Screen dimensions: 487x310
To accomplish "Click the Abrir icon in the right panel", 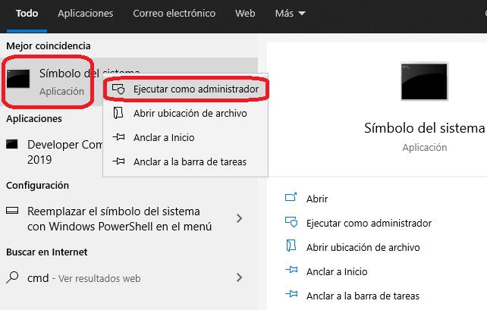I will [290, 199].
